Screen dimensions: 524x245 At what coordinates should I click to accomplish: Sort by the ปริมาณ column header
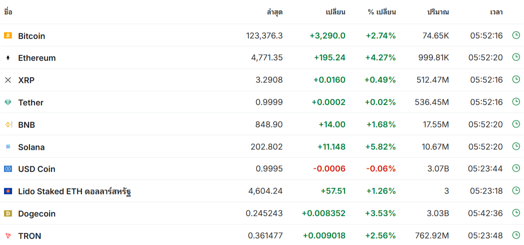coord(438,12)
